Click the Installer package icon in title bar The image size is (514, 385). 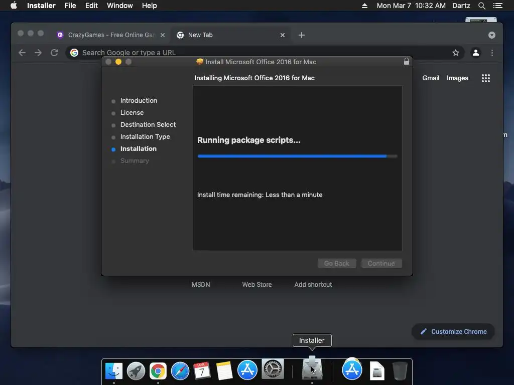(200, 62)
